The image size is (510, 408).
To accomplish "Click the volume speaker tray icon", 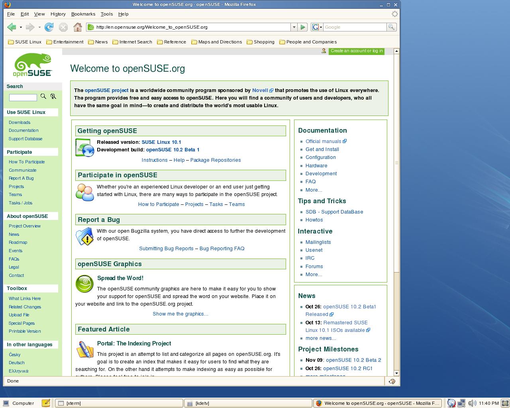I will pyautogui.click(x=472, y=403).
